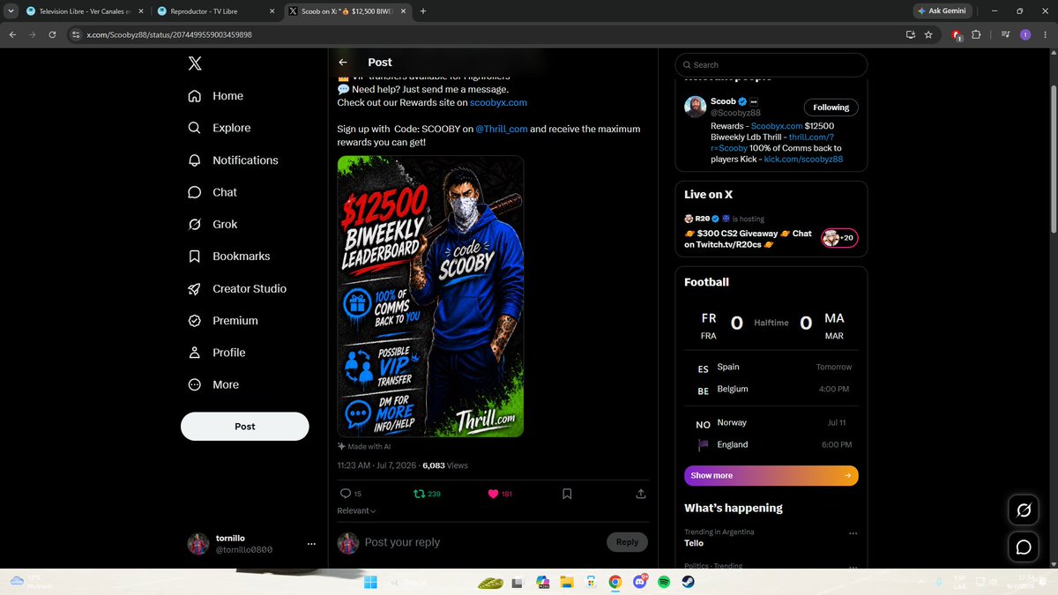
Task: Open the Windows Start menu
Action: pyautogui.click(x=369, y=582)
